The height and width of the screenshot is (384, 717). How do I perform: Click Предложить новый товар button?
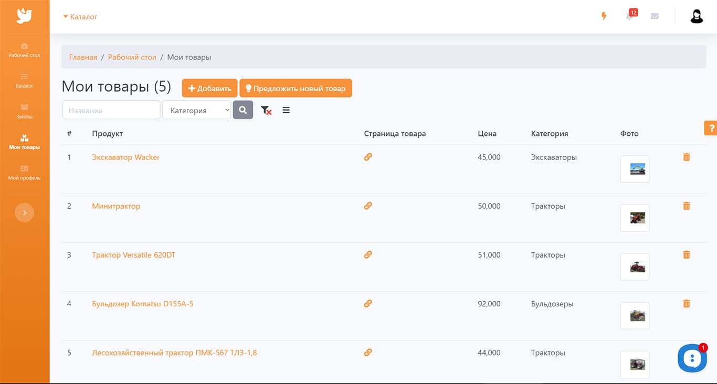click(296, 88)
